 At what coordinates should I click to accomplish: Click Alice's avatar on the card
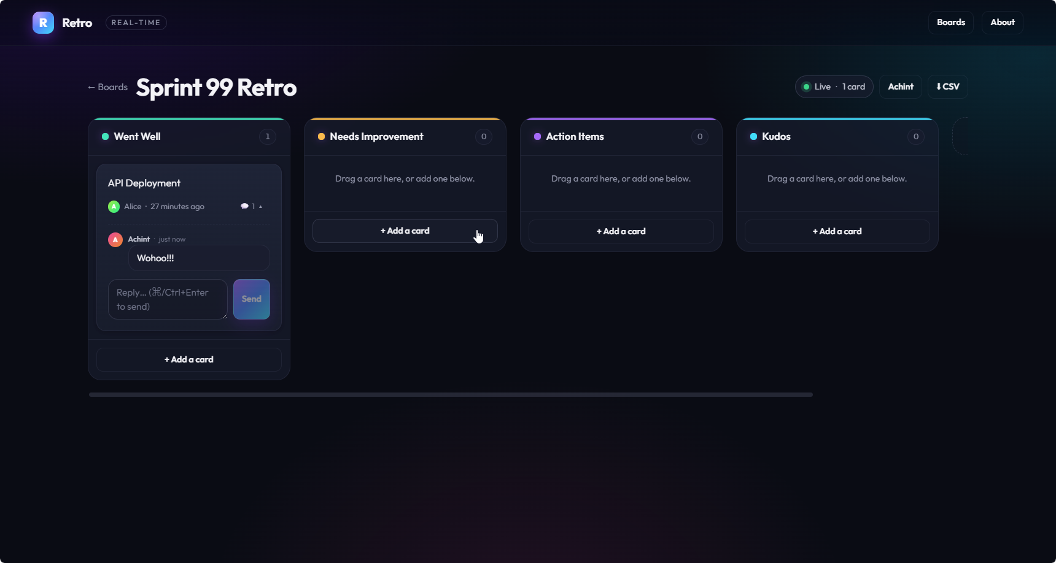[114, 207]
